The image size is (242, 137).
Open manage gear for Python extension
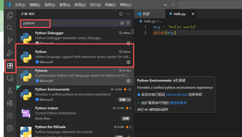point(128,62)
